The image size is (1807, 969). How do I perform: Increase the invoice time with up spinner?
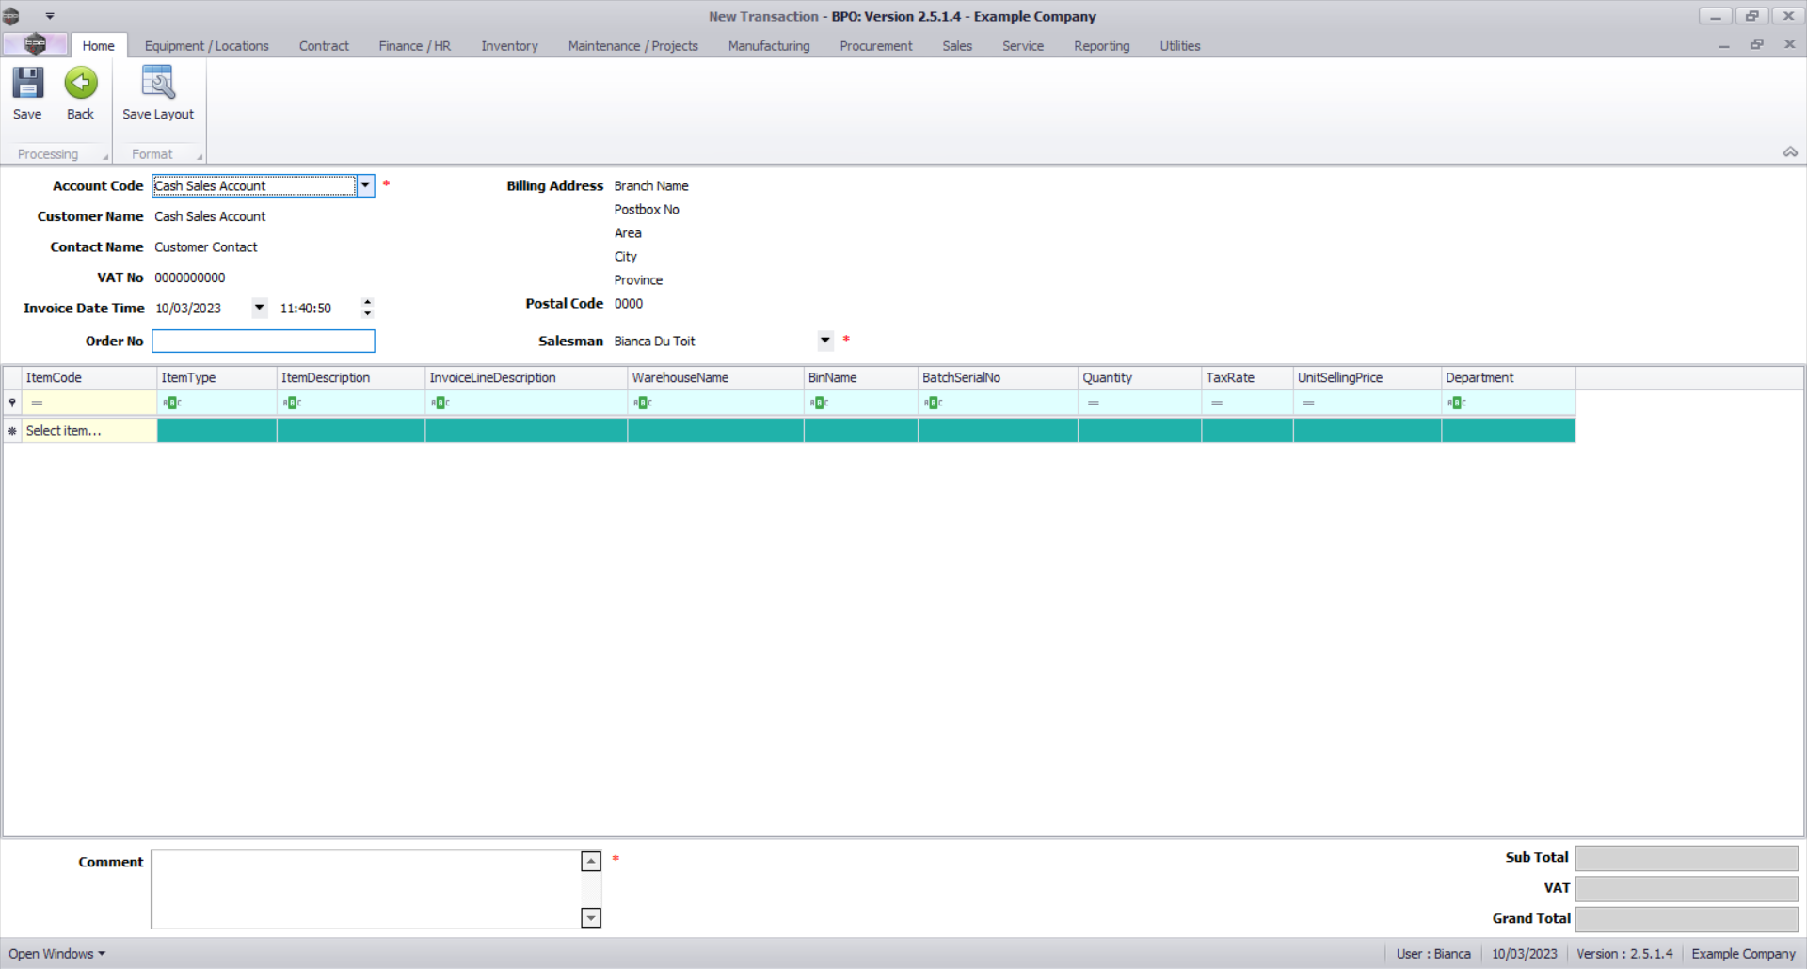point(367,302)
